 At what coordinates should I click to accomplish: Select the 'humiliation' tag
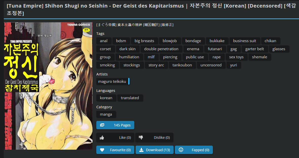coord(129,57)
